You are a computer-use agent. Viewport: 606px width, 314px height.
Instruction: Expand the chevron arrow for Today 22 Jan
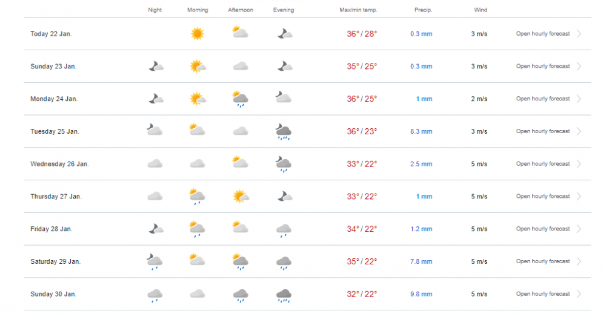click(x=579, y=33)
